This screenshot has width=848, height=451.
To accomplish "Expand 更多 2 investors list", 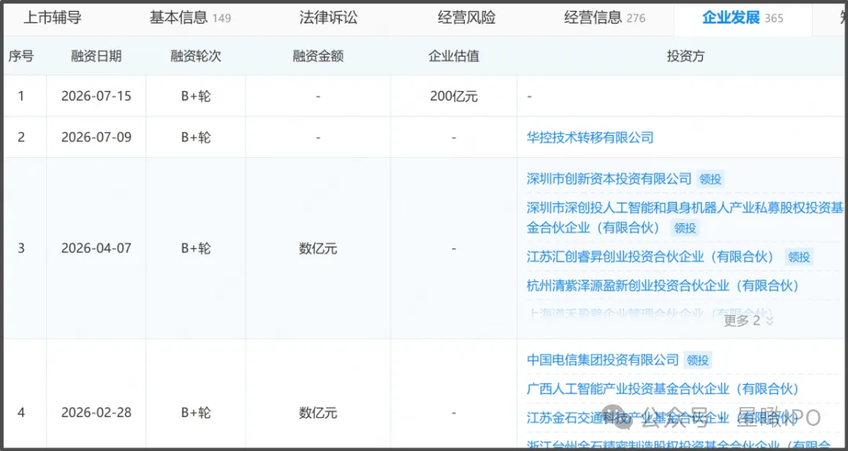I will 748,321.
